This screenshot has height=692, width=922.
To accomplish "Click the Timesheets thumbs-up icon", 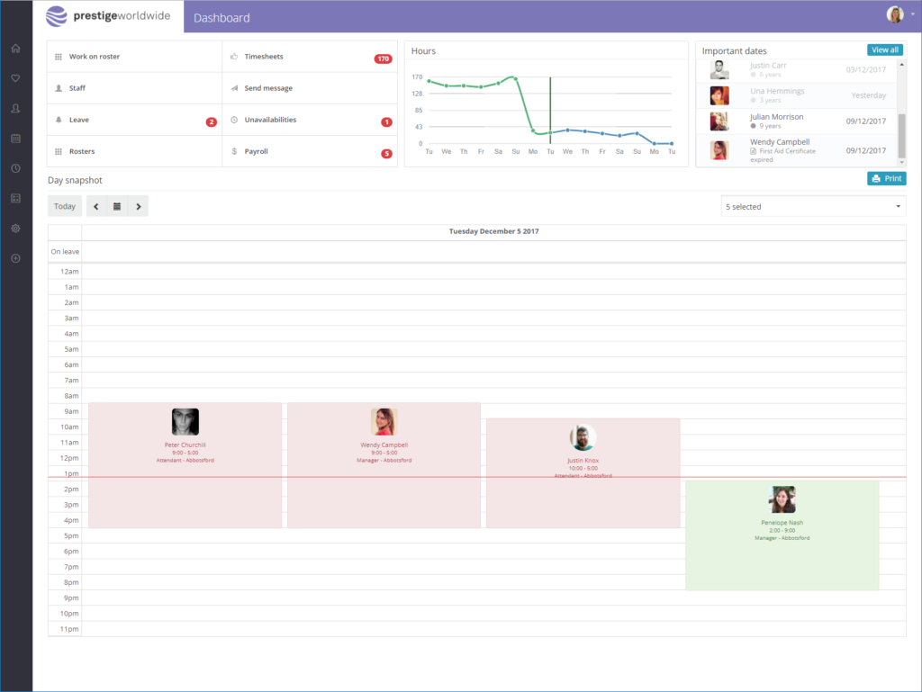I will [234, 57].
